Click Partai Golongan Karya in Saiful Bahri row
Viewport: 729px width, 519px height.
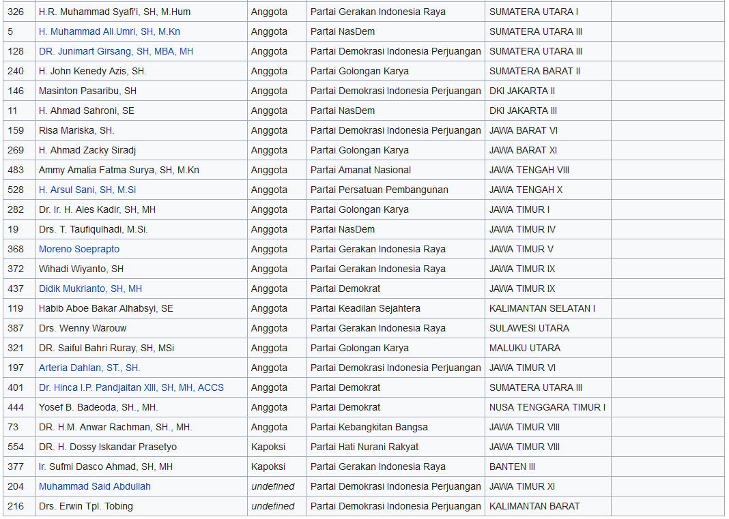(x=395, y=348)
